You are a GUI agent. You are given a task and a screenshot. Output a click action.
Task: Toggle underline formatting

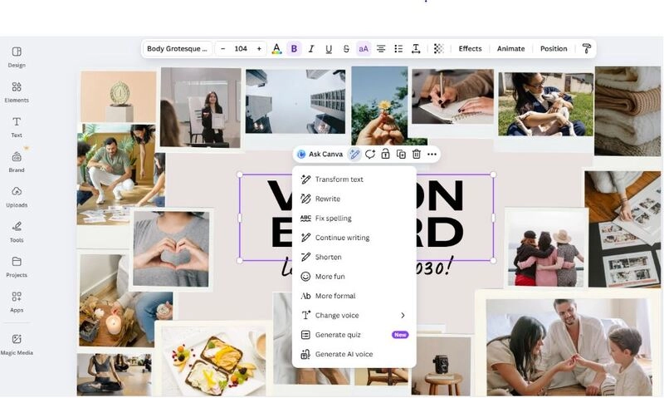pyautogui.click(x=329, y=49)
